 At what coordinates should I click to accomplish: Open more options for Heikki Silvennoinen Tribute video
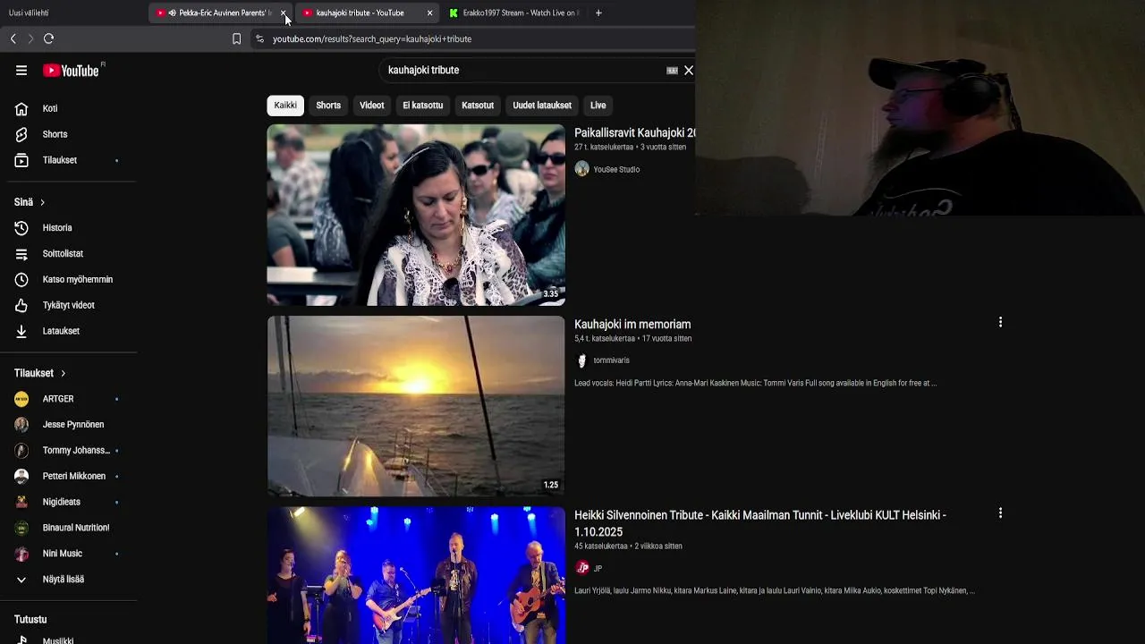1000,513
